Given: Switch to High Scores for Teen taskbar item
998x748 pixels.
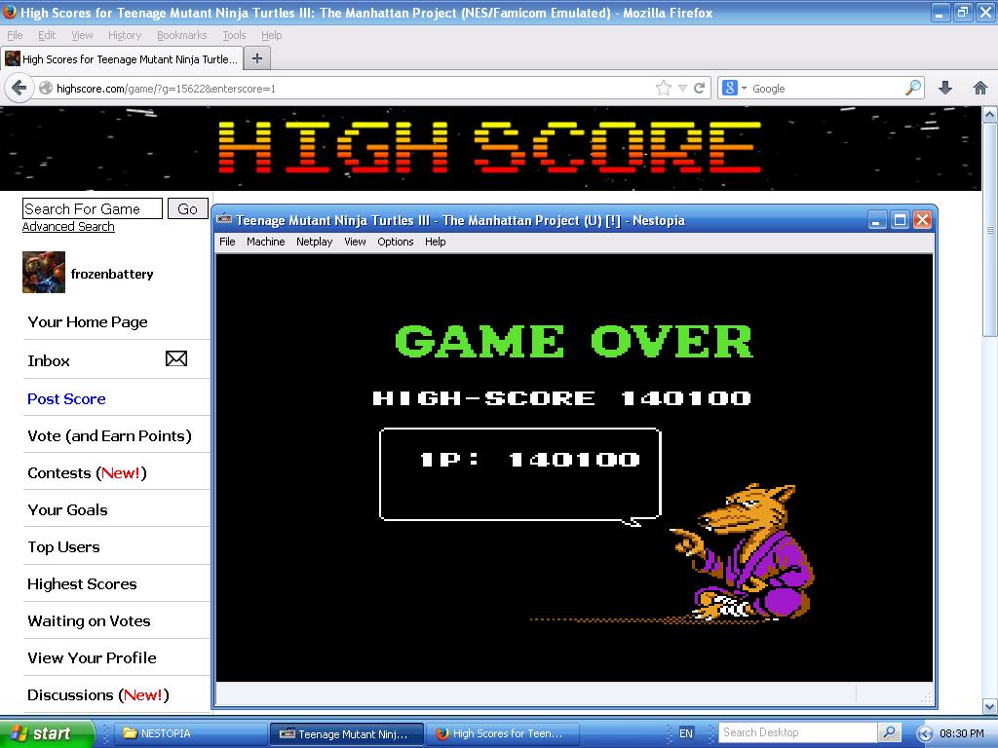Looking at the screenshot, I should [x=502, y=733].
